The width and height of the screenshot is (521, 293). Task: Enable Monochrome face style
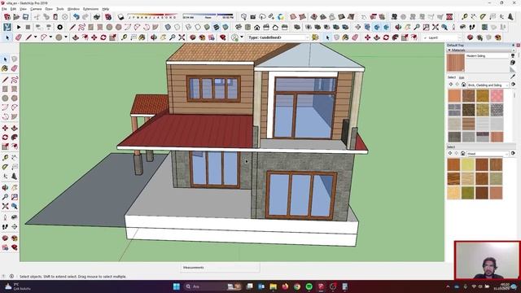pos(225,27)
